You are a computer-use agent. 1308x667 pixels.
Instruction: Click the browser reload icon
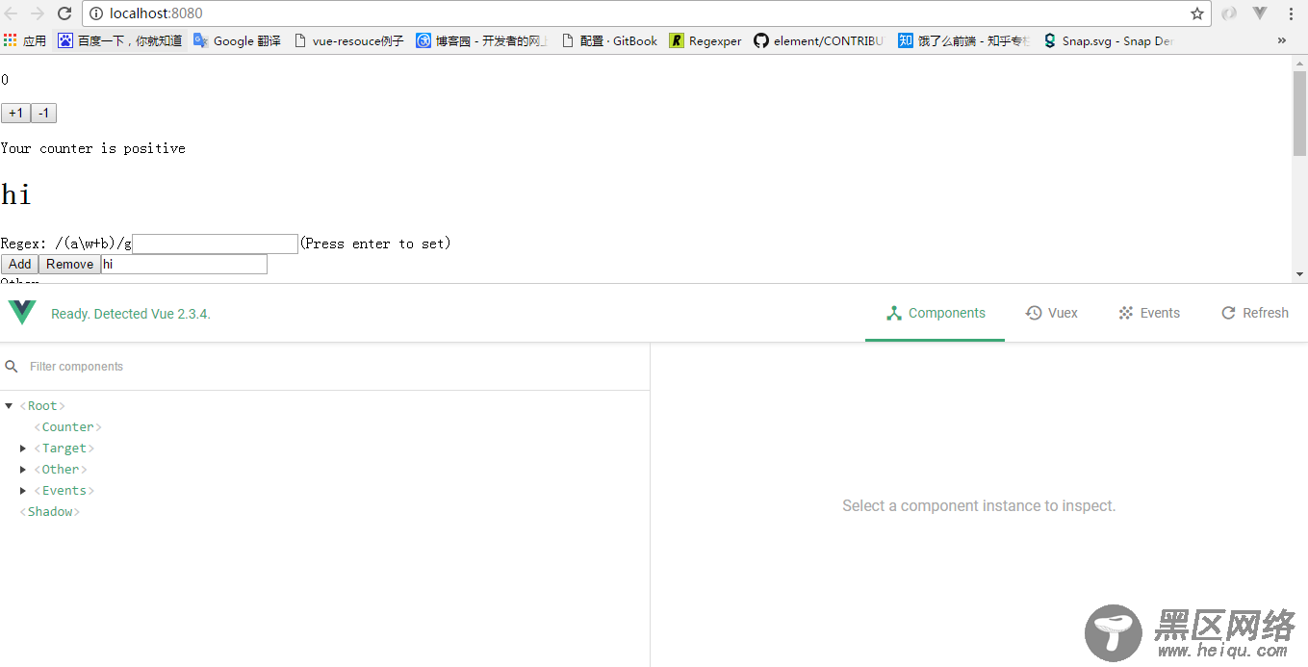64,13
